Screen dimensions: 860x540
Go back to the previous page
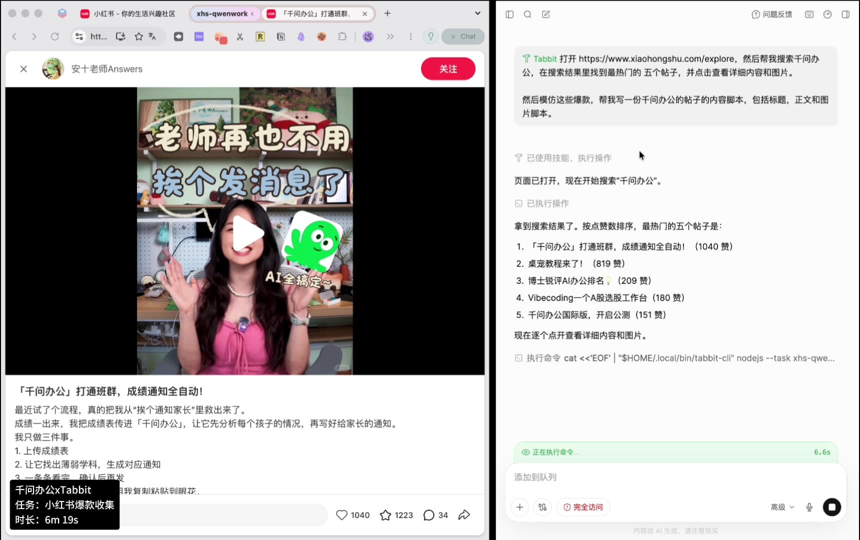pyautogui.click(x=14, y=36)
